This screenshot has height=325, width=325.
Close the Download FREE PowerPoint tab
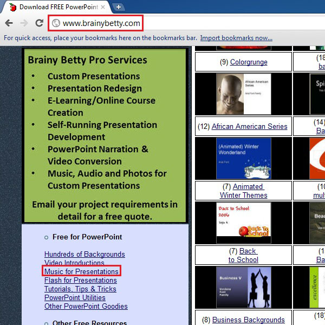[103, 7]
